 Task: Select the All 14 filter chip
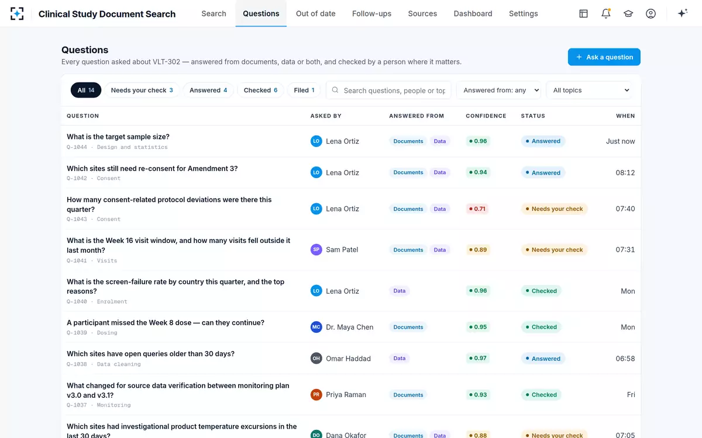click(x=86, y=90)
